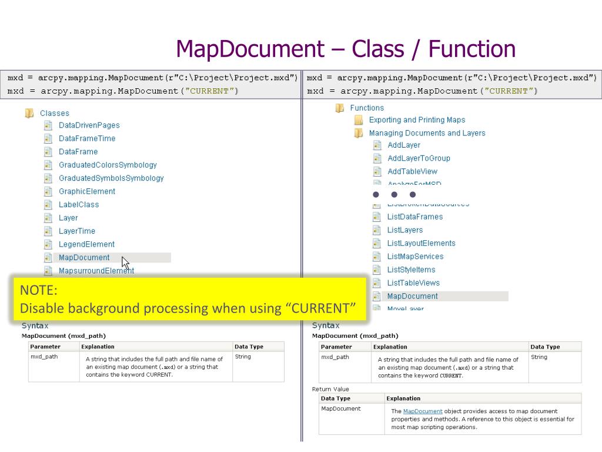Click the page icon beside ListMapServices

[x=377, y=257]
